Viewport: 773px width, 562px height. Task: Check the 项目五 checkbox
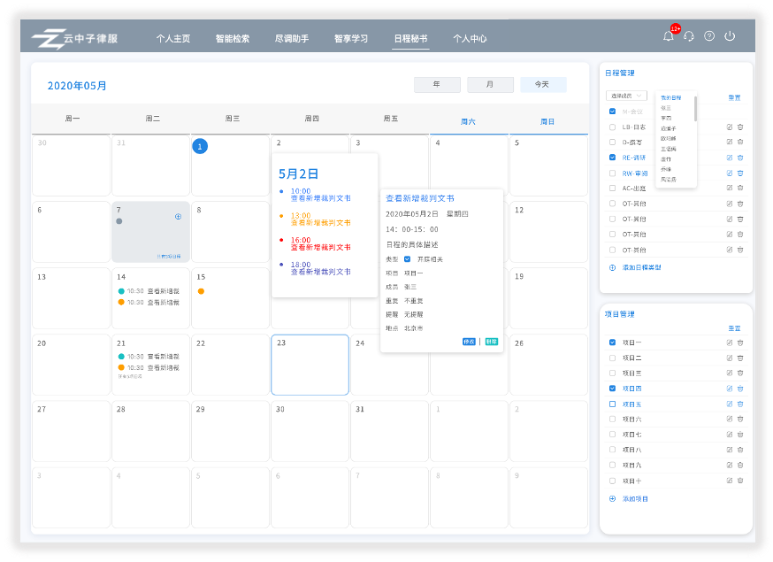[x=612, y=404]
